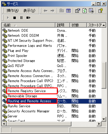Sort by the 名前 column header
The height and width of the screenshot is (134, 108).
point(29,25)
